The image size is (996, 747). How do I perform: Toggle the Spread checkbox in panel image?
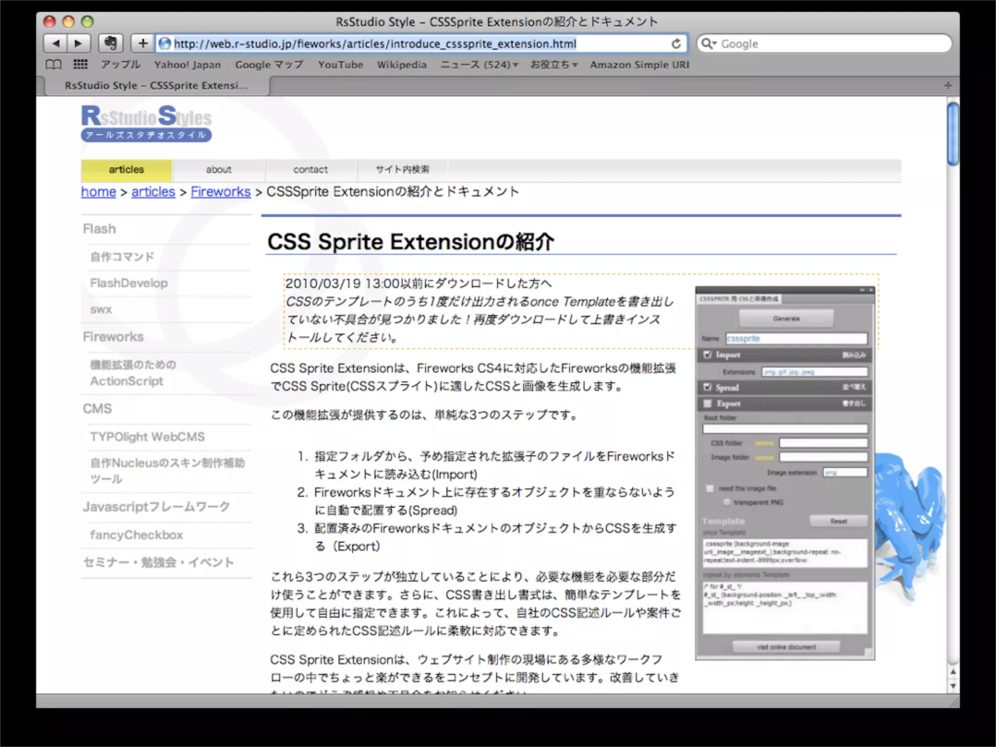click(x=708, y=387)
